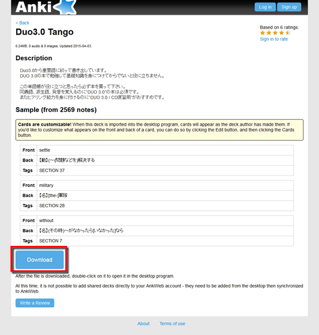Click the Anki logo text
This screenshot has height=335, width=319.
[34, 7]
